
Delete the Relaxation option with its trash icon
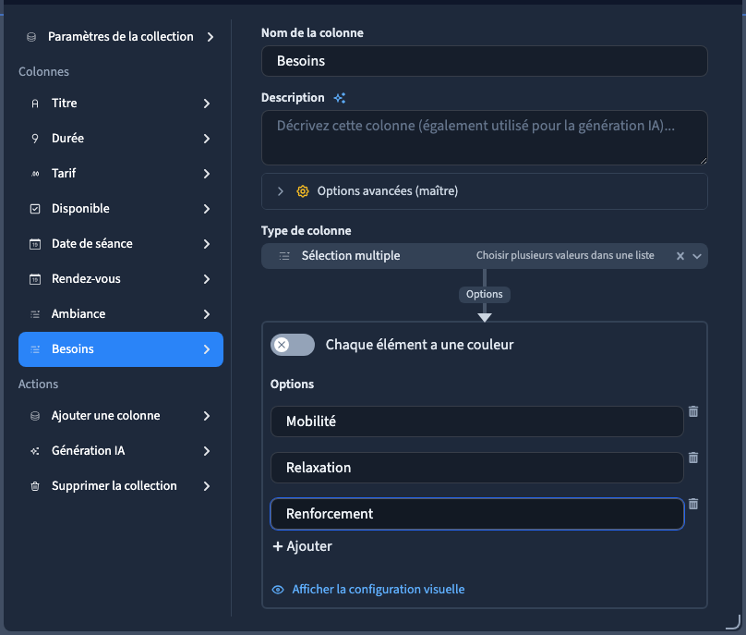coord(693,458)
